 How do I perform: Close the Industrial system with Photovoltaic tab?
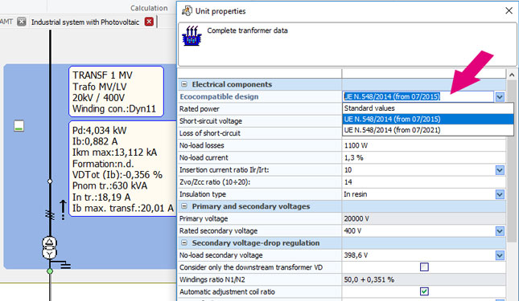150,22
